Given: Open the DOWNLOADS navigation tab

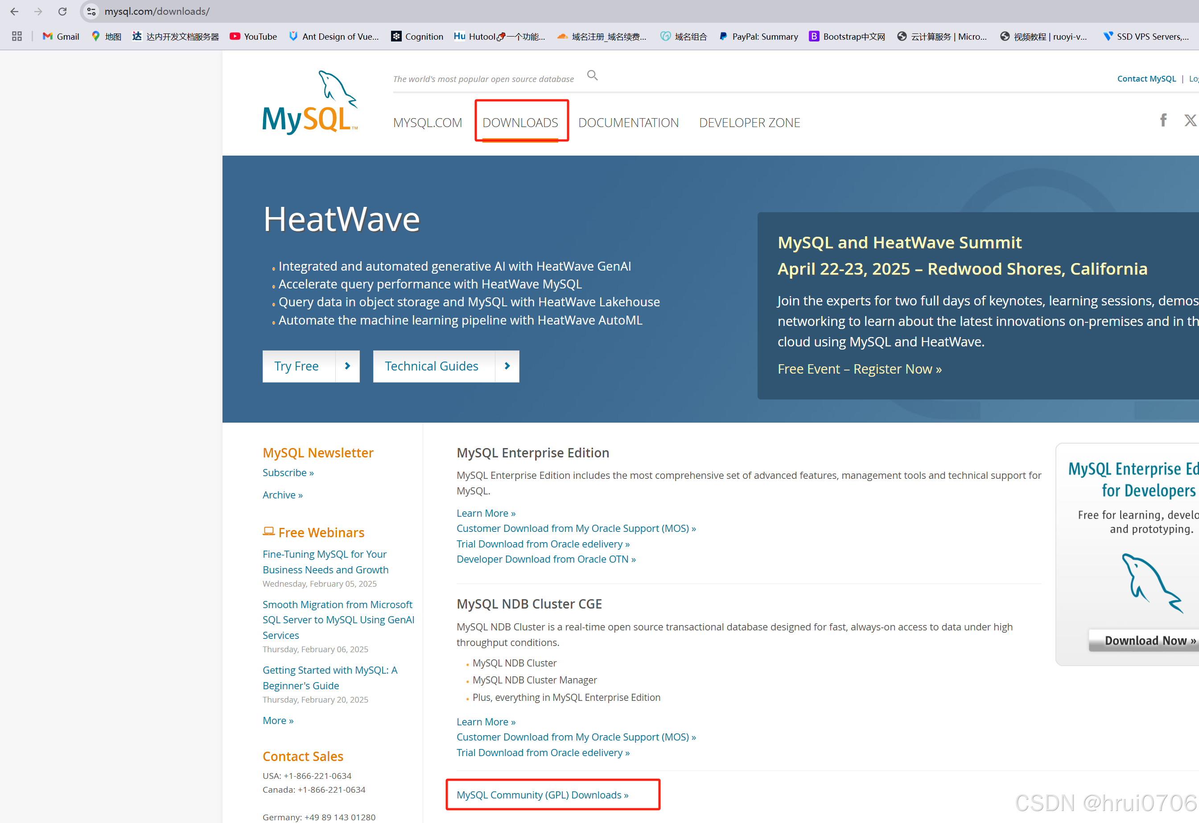Looking at the screenshot, I should 520,123.
